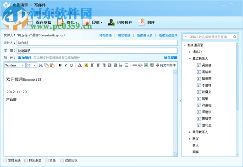This screenshot has width=243, height=167.
Task: Insert a picture into the email
Action: click(146, 65)
